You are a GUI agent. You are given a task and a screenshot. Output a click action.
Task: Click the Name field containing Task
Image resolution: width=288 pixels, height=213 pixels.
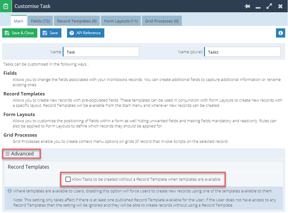pos(101,52)
